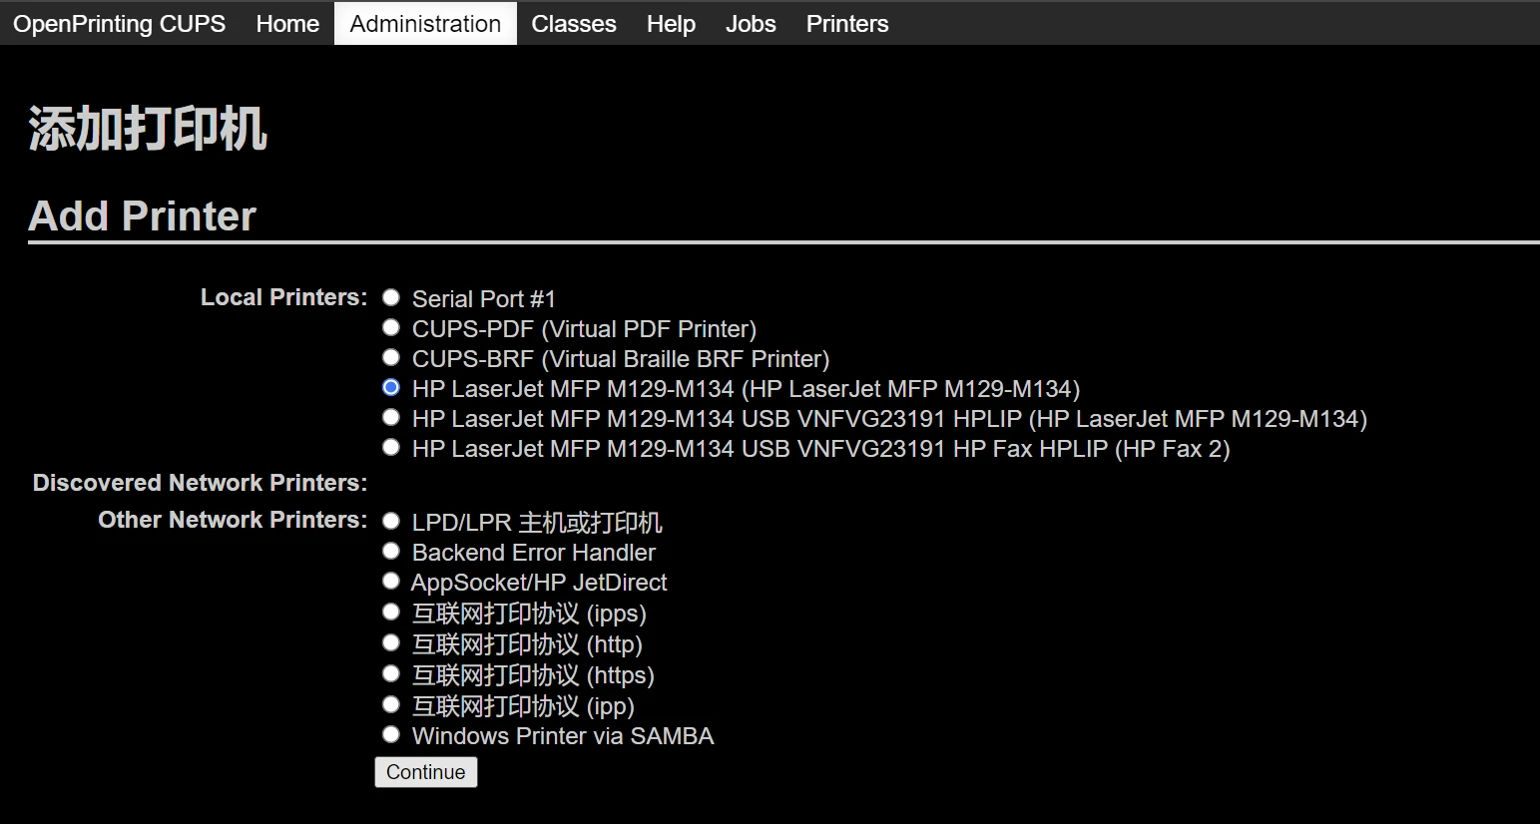Screen dimensions: 1540x824
Task: Choose Backend Error Handler option
Action: 391,551
